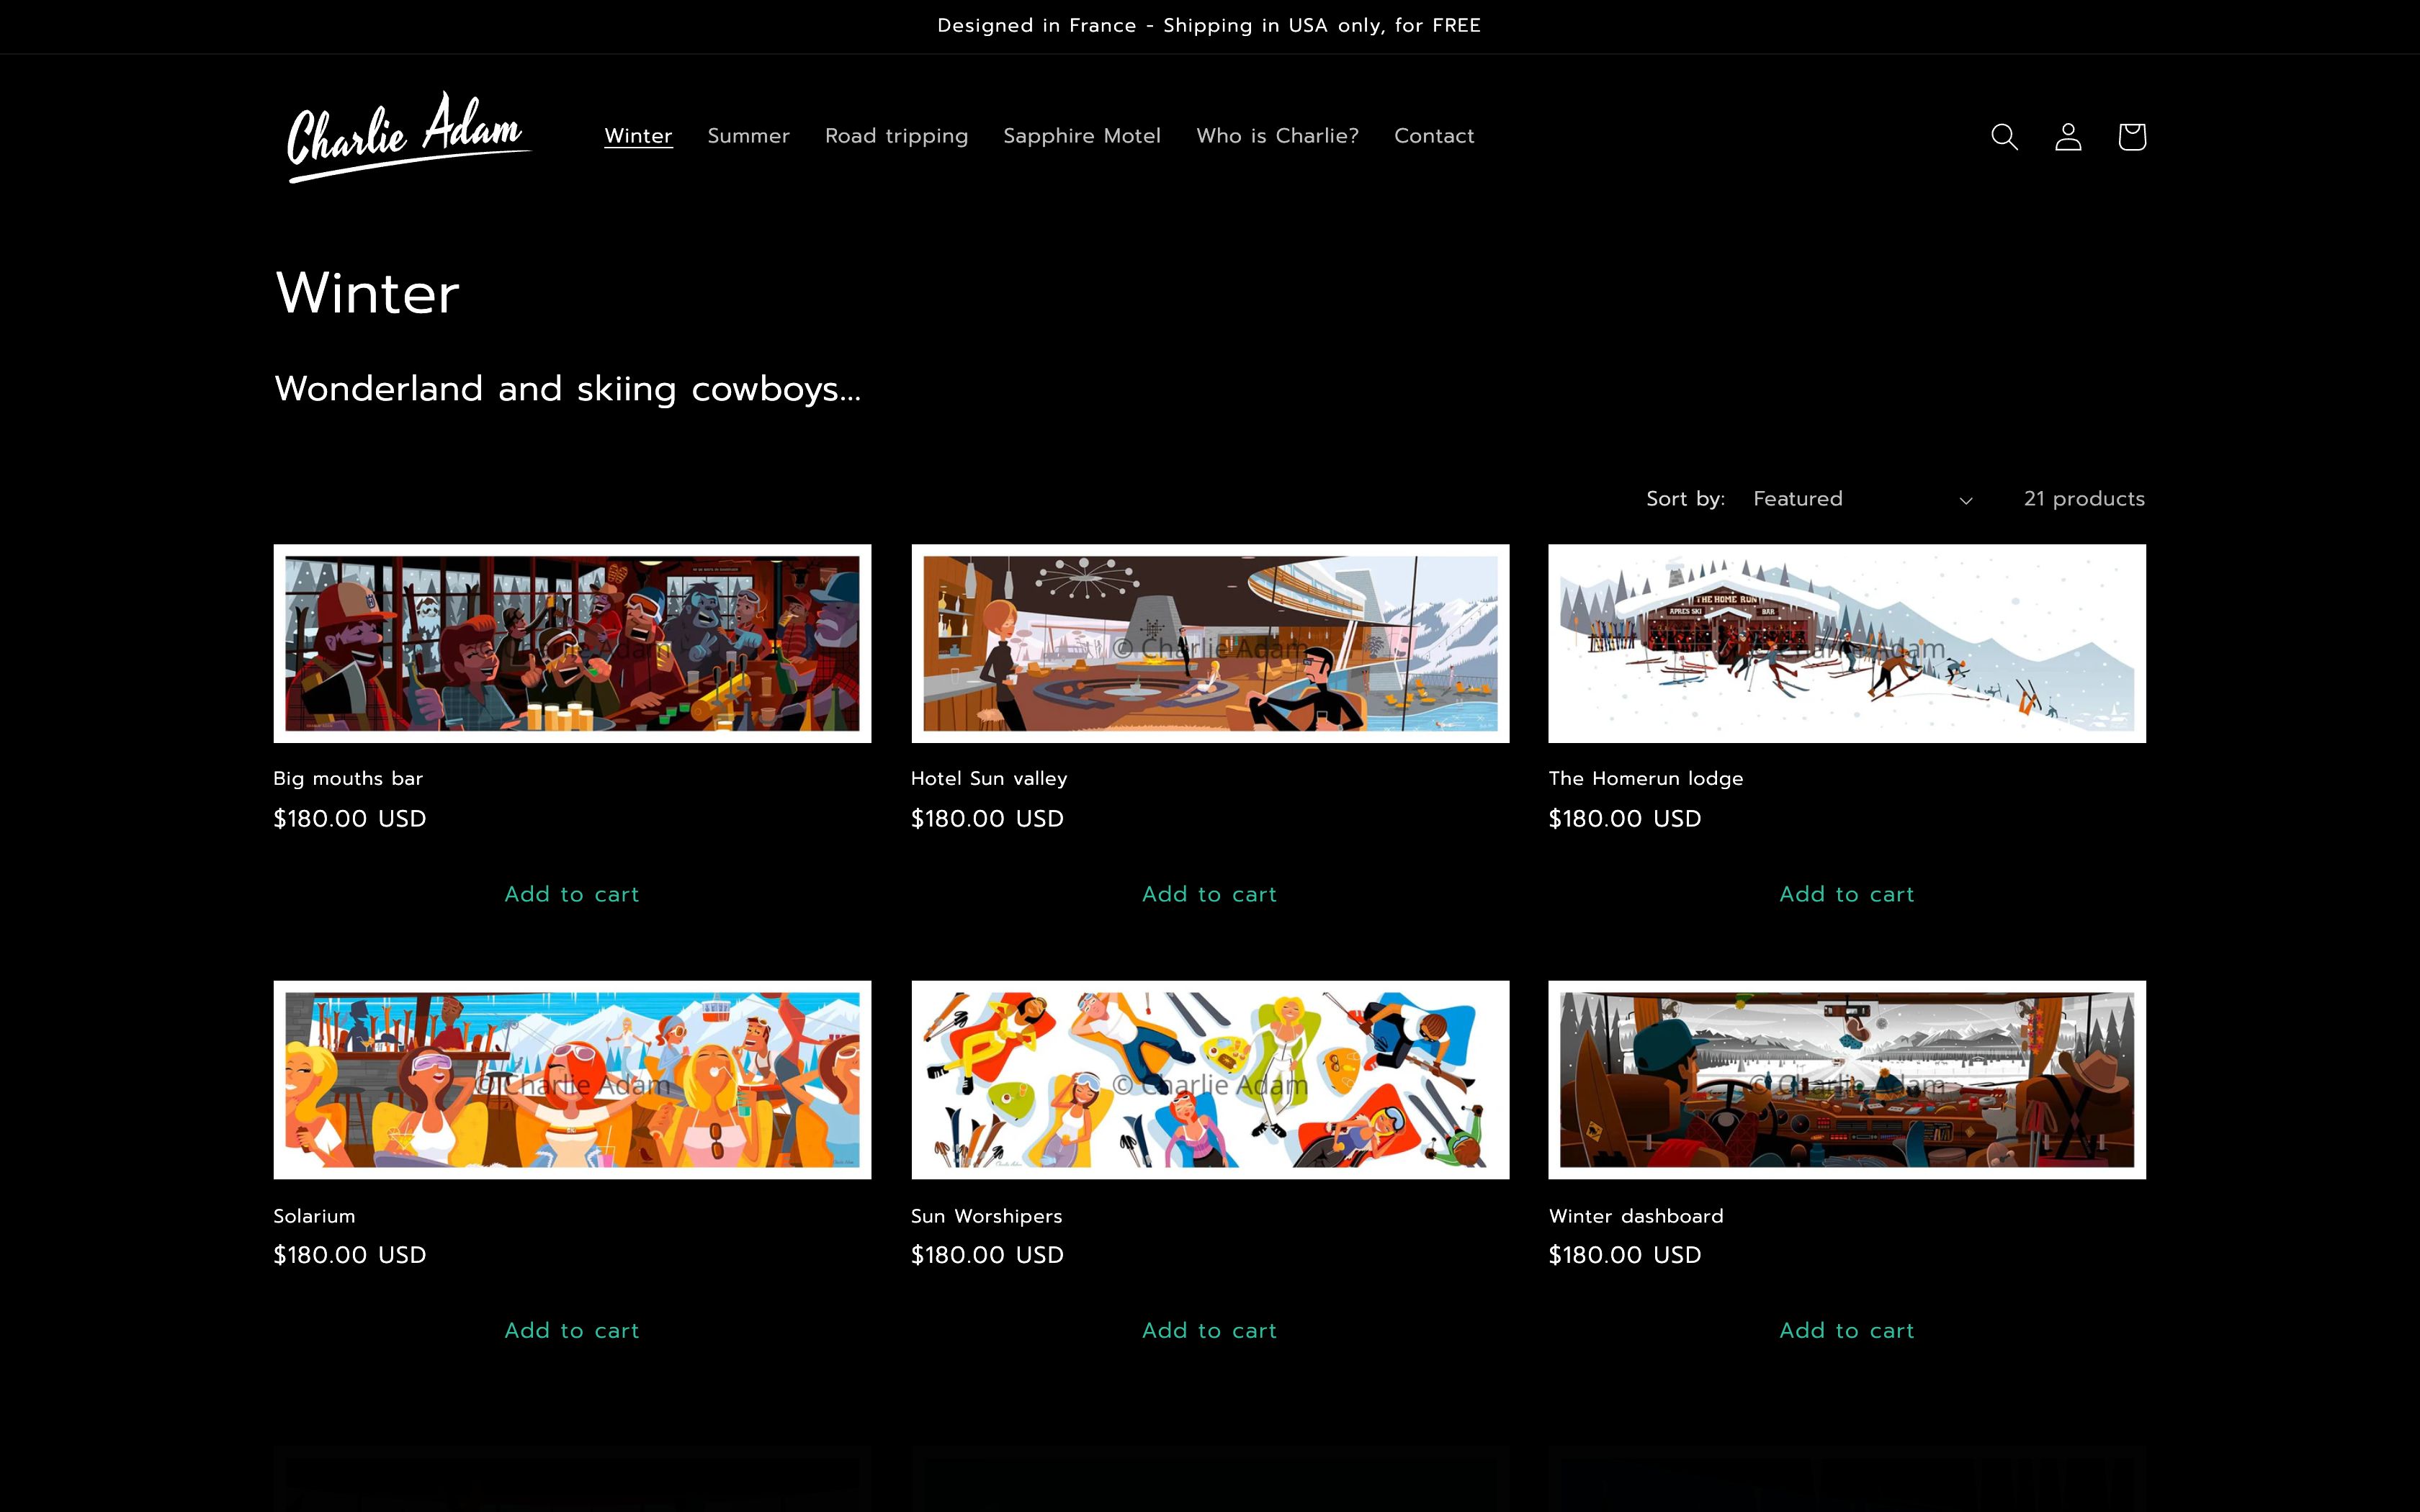Open the shopping cart icon
Screen dimensions: 2420x1512
[x=2131, y=137]
